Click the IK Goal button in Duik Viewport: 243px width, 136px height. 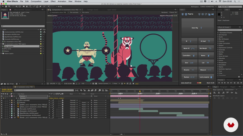206,41
